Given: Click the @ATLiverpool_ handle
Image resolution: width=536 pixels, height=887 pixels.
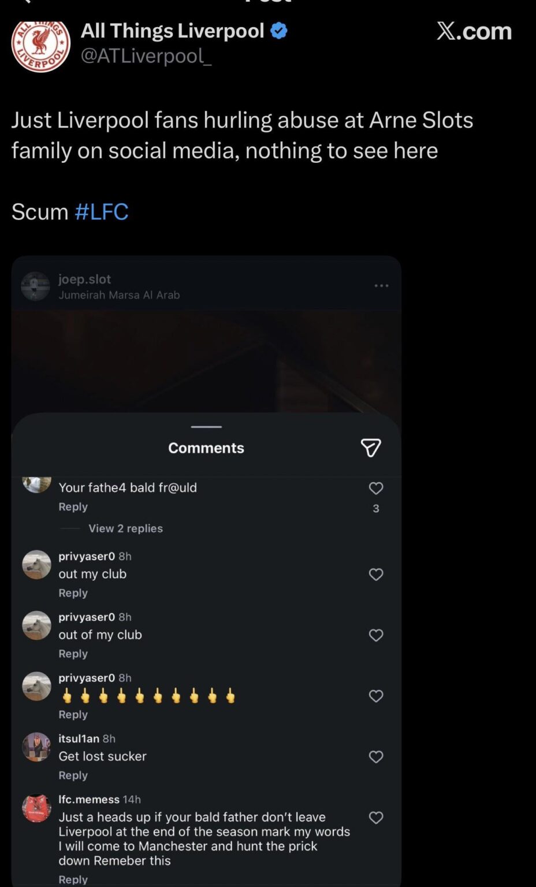Looking at the screenshot, I should pyautogui.click(x=147, y=56).
